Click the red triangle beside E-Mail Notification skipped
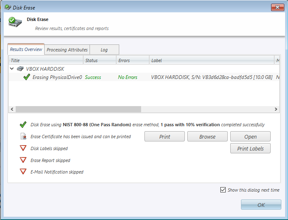Viewport: 288px width, 220px height. point(23,171)
